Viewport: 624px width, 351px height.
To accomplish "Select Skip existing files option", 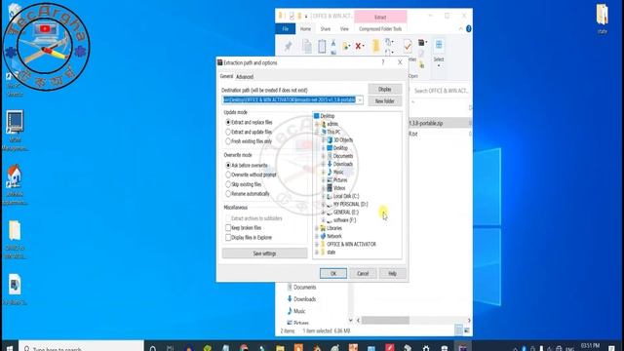I will [x=228, y=184].
